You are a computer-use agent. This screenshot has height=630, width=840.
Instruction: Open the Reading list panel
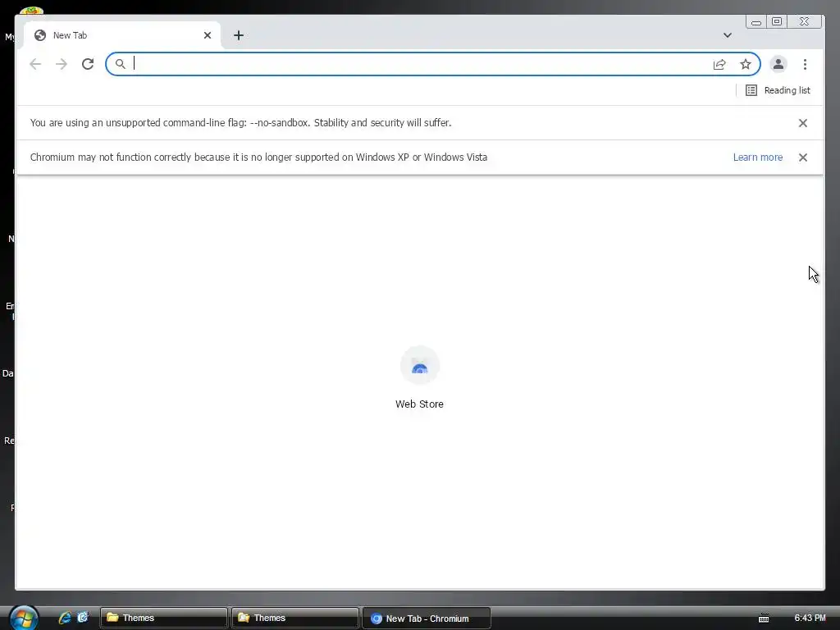click(x=778, y=90)
